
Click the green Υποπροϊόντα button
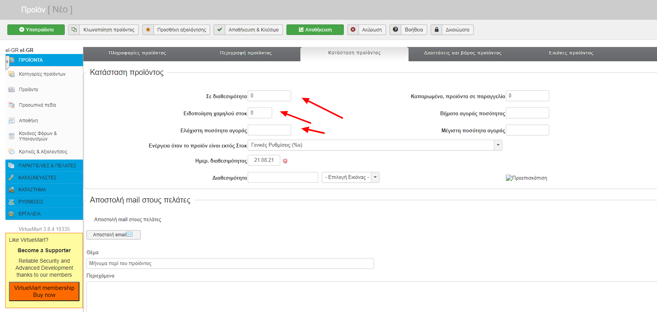[36, 30]
